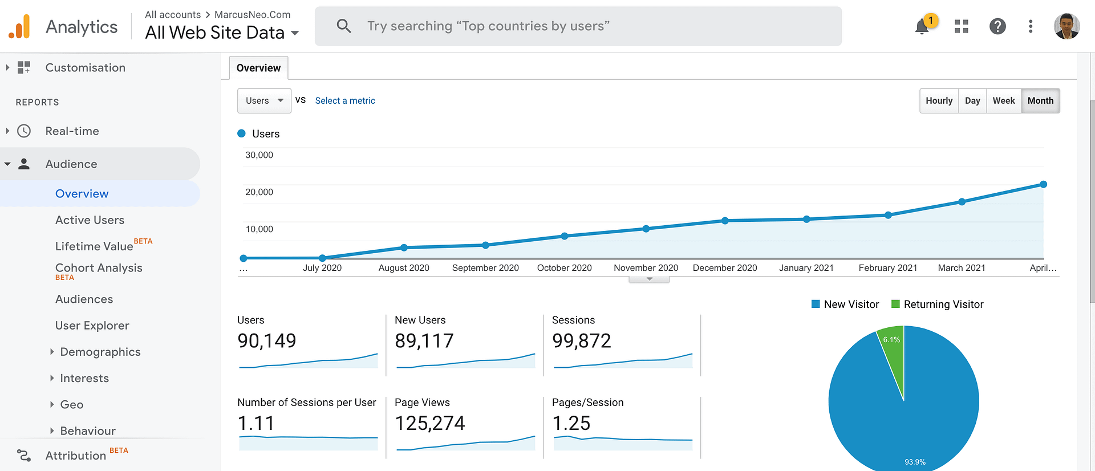Open the help question mark icon
Screen dimensions: 1095x471
997,26
